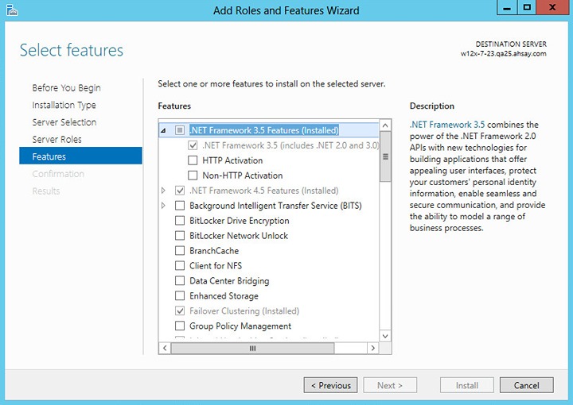Click the horizontal scrollbar left arrow

coord(165,348)
